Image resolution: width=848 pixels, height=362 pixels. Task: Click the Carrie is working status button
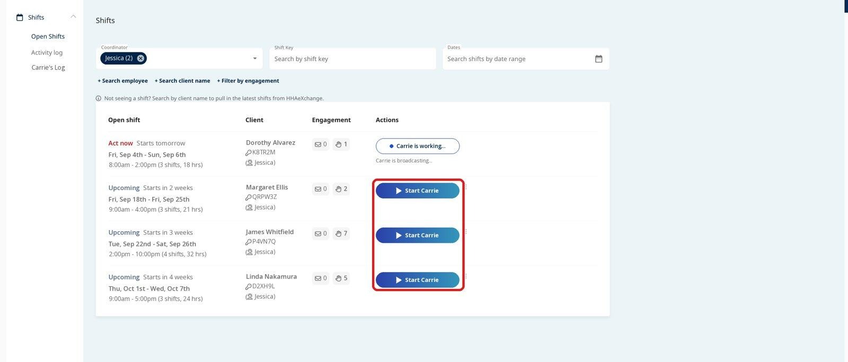coord(418,146)
